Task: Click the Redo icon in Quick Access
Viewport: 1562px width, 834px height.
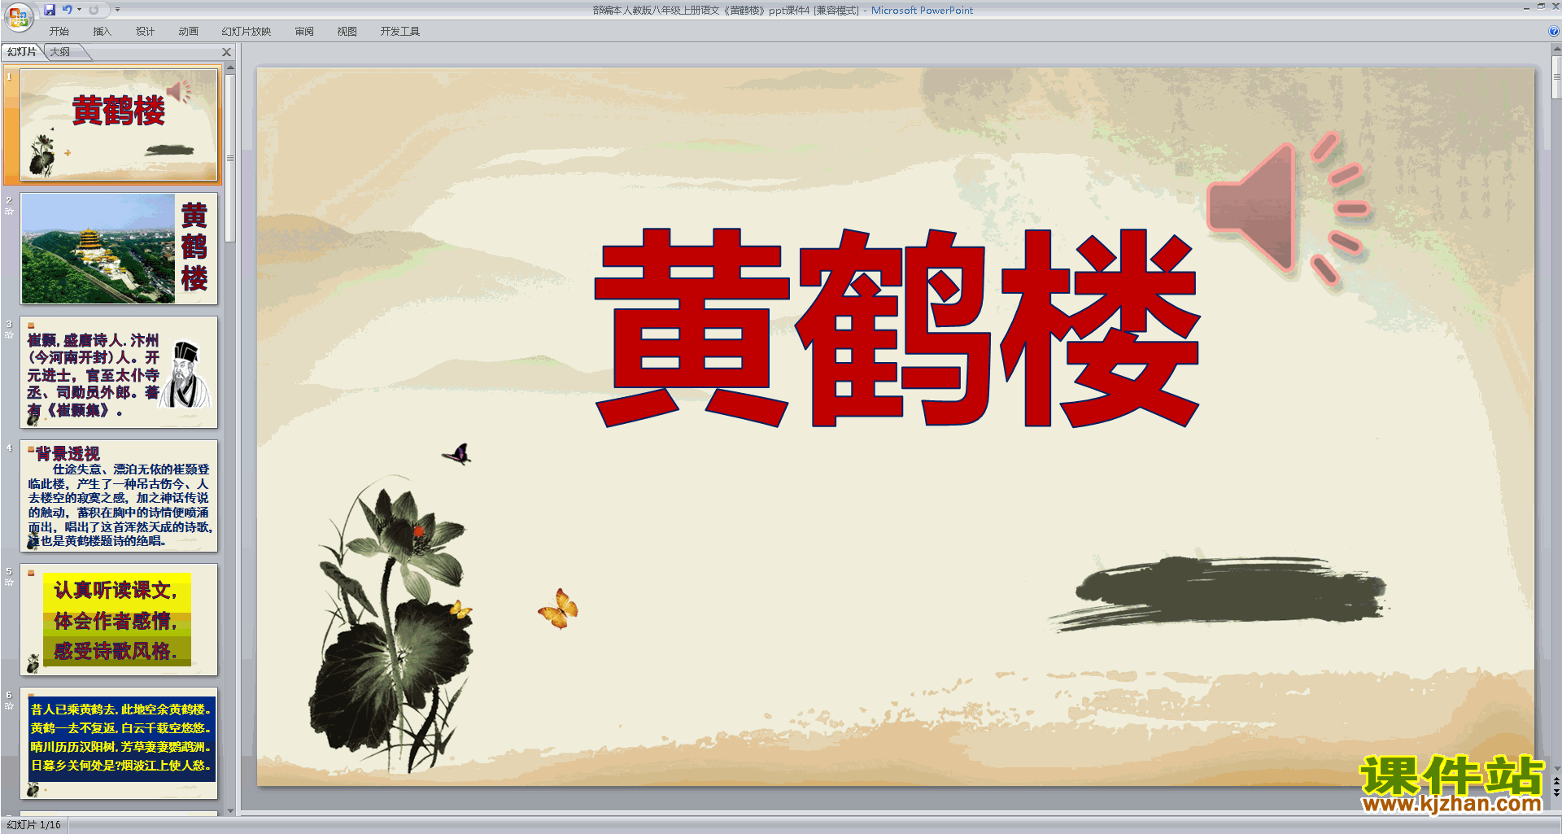Action: click(x=94, y=10)
